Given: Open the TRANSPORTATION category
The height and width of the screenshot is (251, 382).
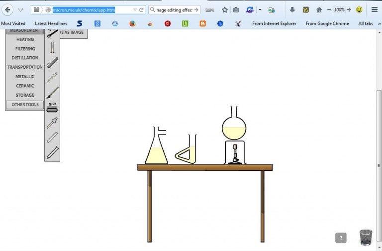Looking at the screenshot, I should (25, 67).
